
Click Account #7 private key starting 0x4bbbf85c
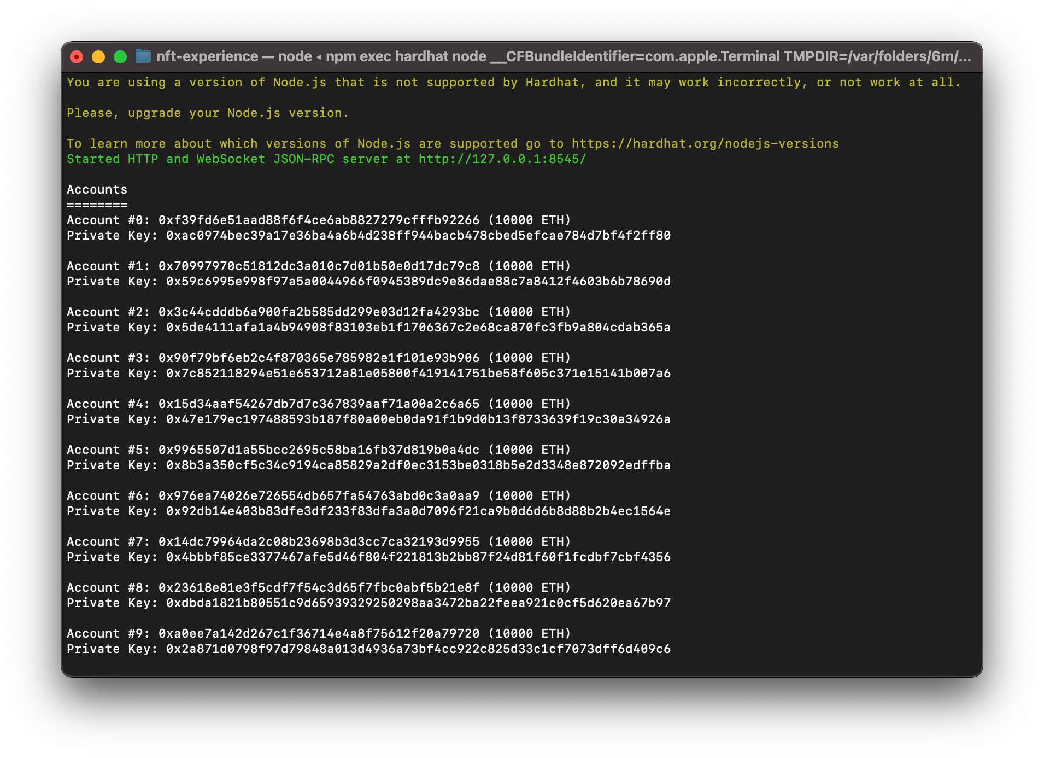tap(418, 557)
